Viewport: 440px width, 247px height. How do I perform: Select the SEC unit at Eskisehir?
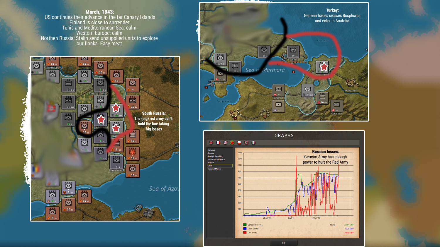(x=336, y=106)
